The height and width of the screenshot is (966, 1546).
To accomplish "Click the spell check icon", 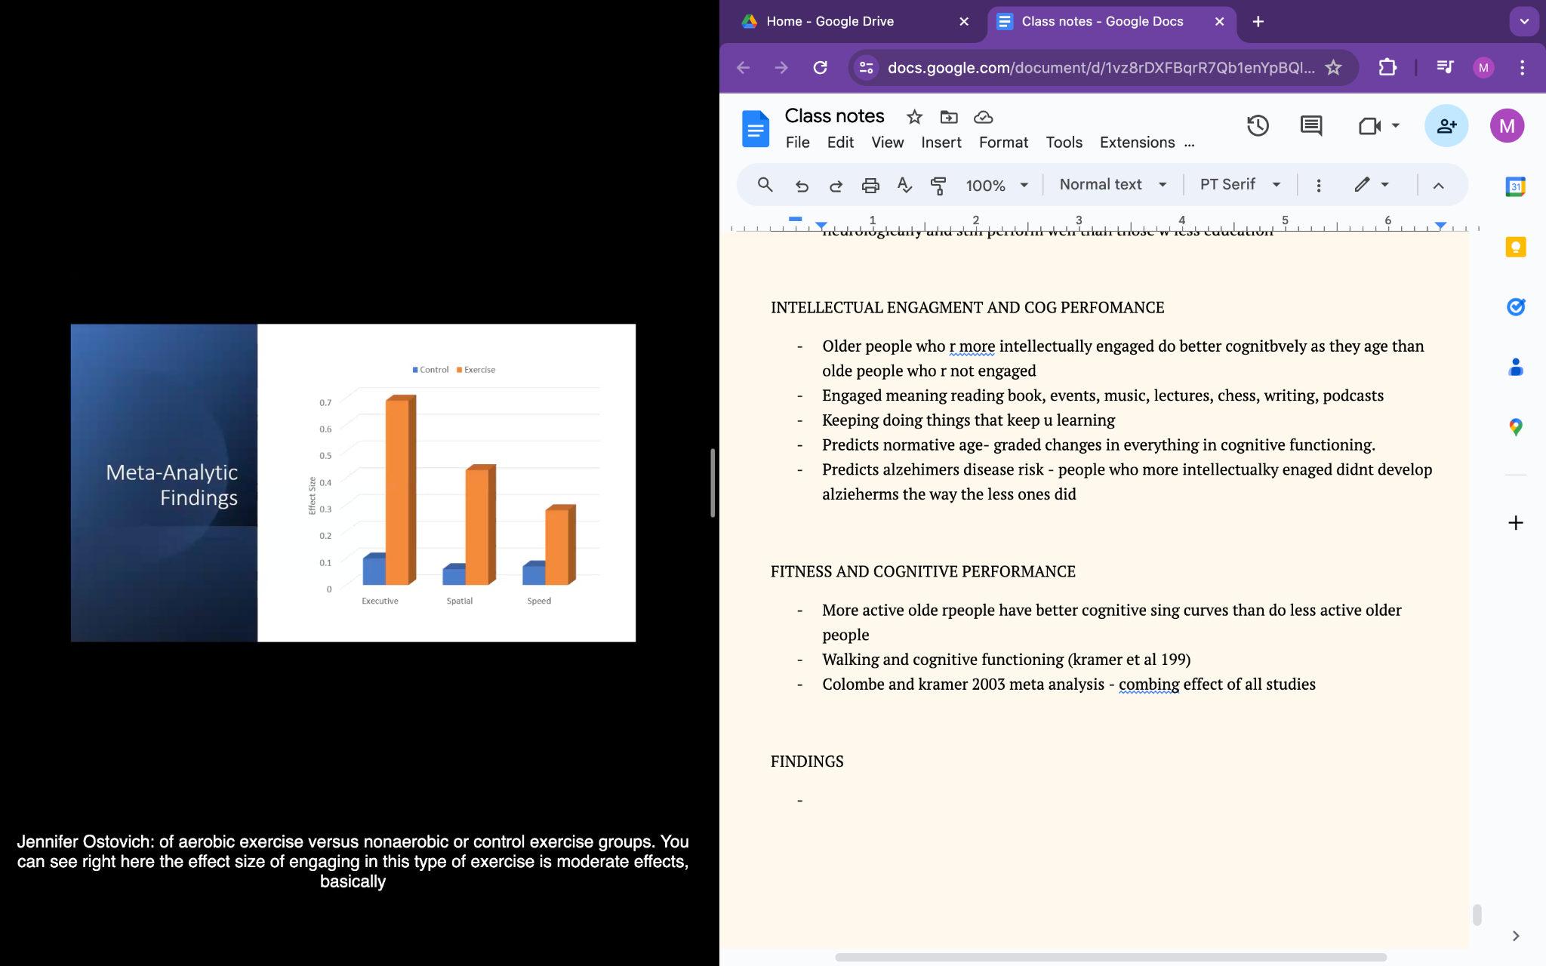I will click(x=904, y=185).
